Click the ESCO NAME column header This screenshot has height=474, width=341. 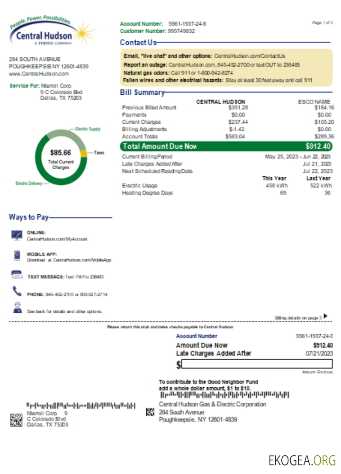314,102
